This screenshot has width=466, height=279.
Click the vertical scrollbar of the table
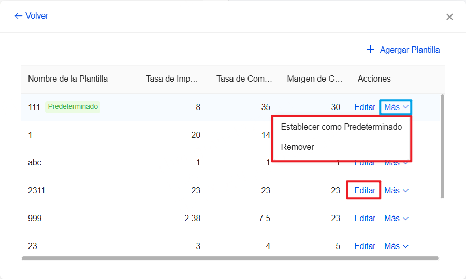pos(442,146)
